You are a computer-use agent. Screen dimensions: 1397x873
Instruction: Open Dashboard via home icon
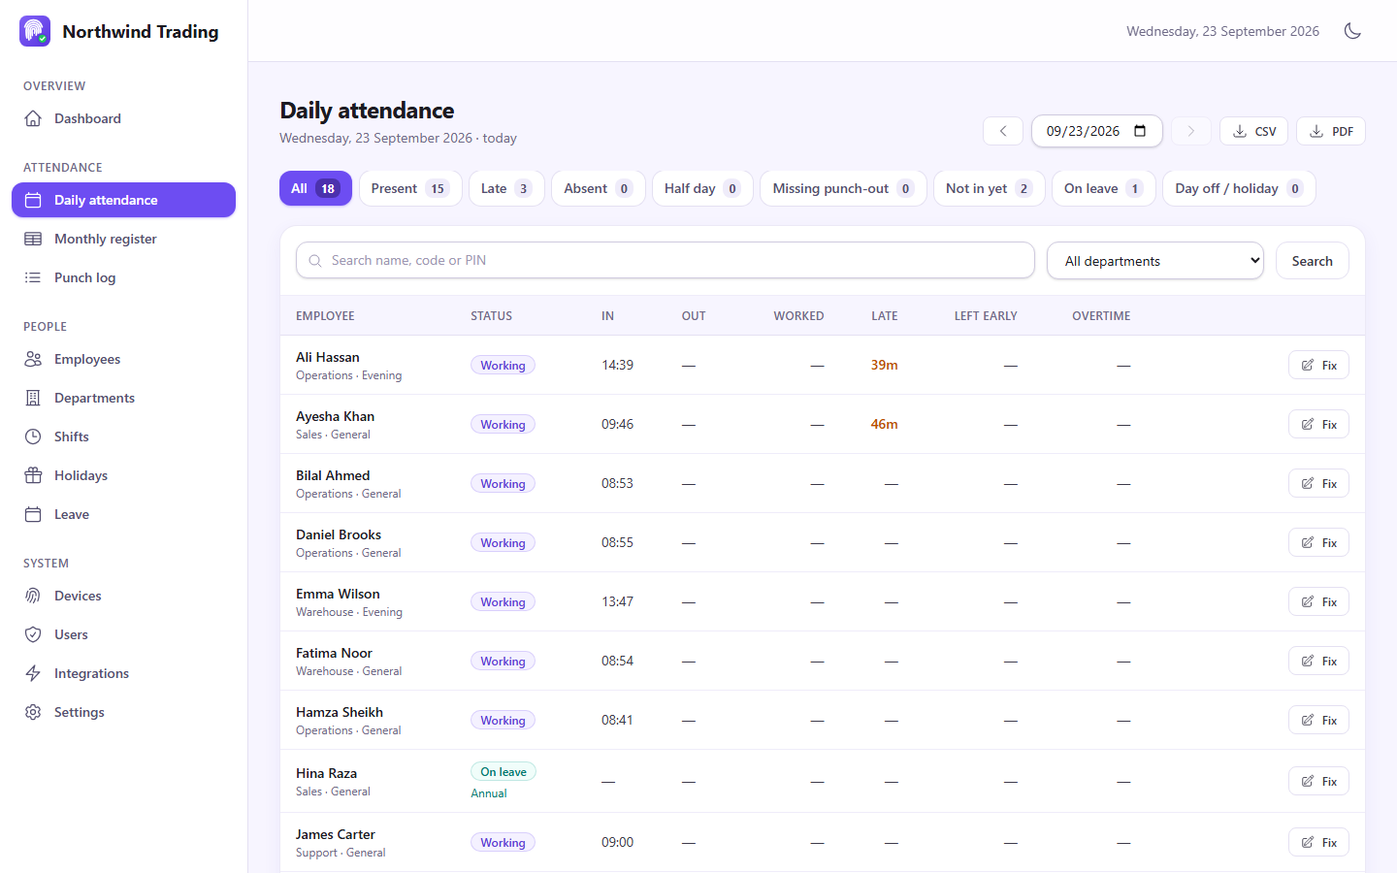coord(33,118)
